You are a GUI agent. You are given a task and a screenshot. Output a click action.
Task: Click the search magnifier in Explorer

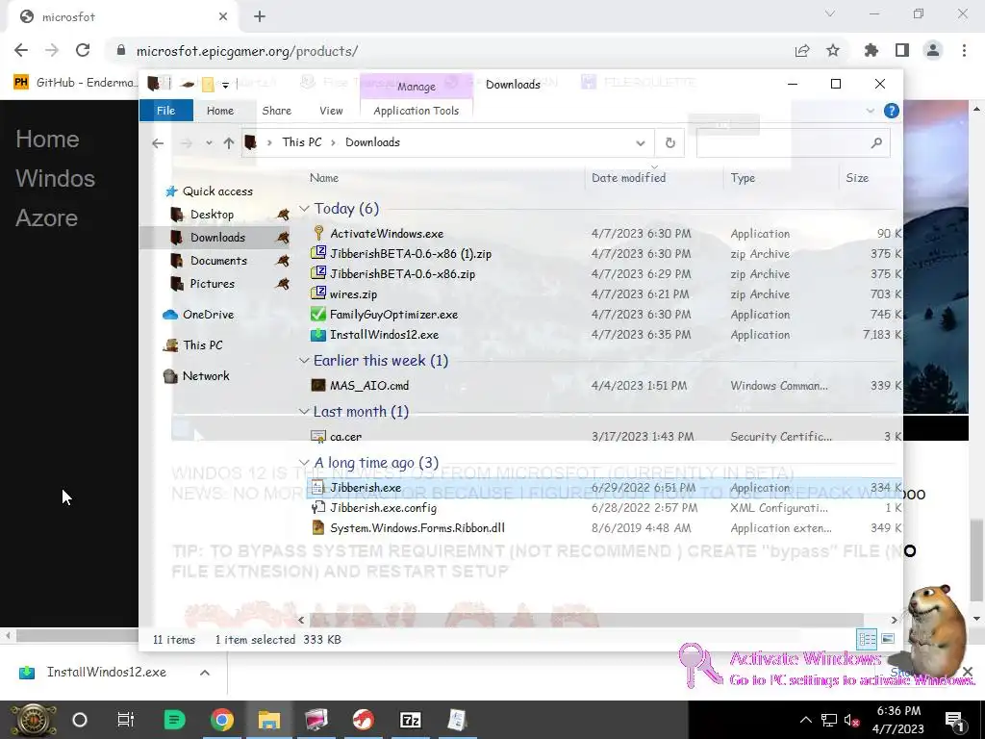(x=876, y=142)
